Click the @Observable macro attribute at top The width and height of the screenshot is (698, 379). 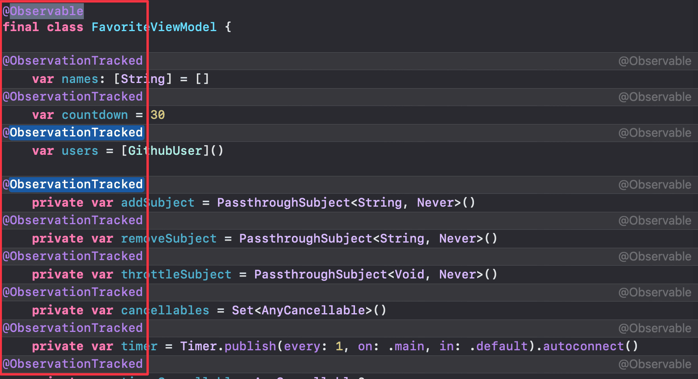click(43, 11)
